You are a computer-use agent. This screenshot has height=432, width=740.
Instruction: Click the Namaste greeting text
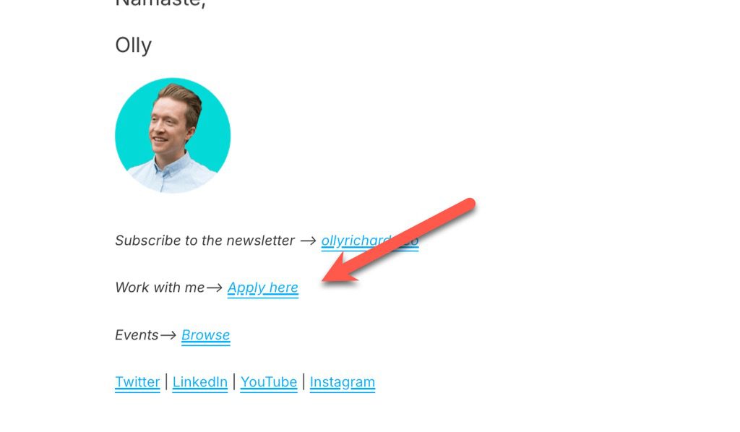pyautogui.click(x=160, y=4)
